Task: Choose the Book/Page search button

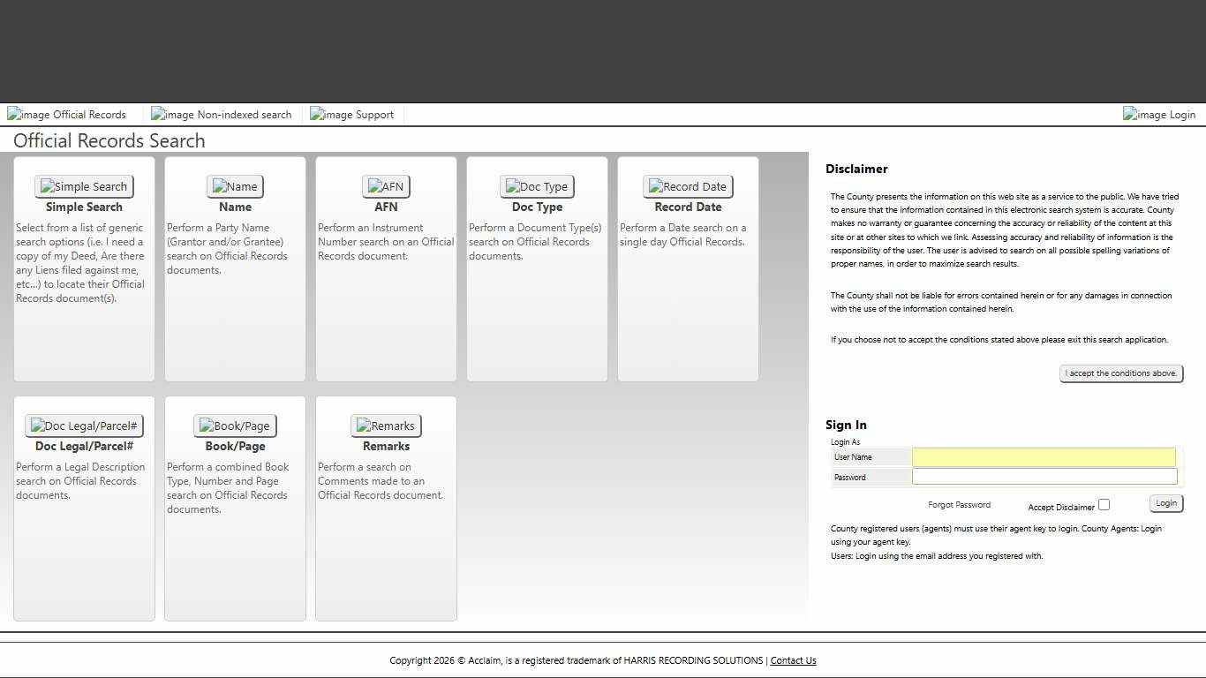Action: point(235,426)
